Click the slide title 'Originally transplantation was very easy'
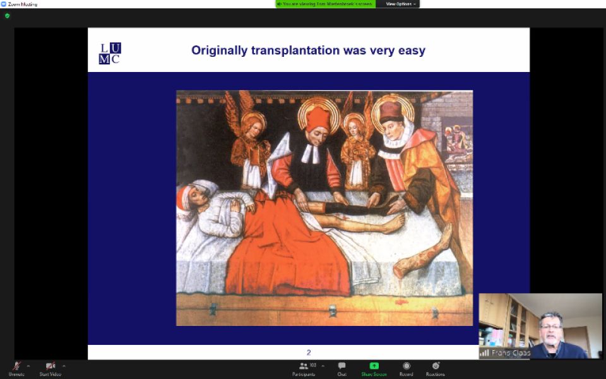Viewport: 606px width, 379px height. pyautogui.click(x=308, y=51)
